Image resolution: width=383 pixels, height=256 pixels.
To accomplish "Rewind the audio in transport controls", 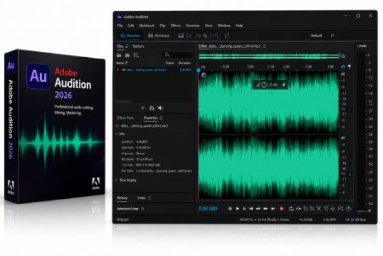I will point(258,209).
